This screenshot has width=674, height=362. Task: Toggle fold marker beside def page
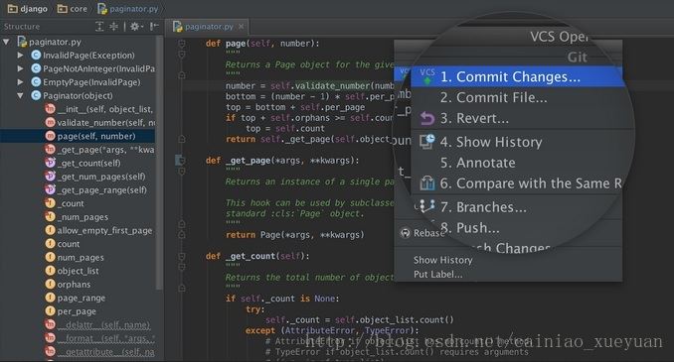click(x=182, y=44)
